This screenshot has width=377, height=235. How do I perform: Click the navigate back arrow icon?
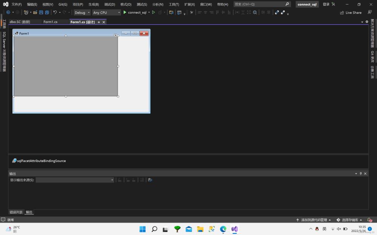tap(8, 12)
